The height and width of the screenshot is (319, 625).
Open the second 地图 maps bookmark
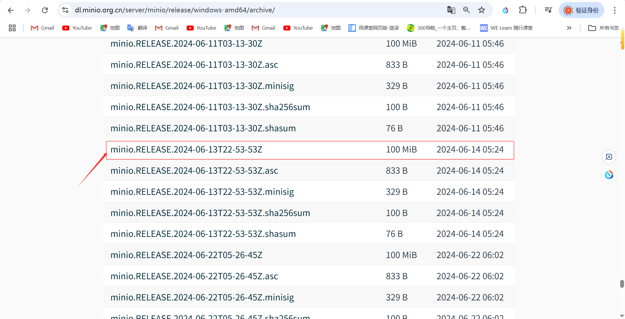tap(234, 28)
